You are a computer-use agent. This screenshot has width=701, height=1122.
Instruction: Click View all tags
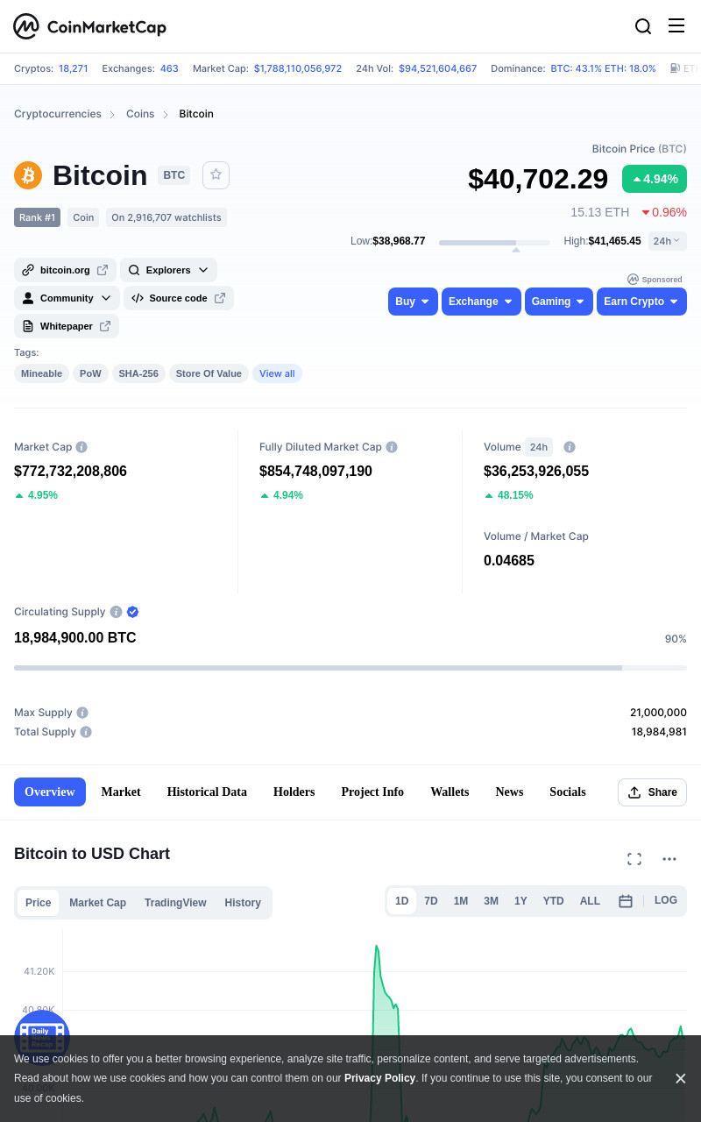[x=277, y=373]
